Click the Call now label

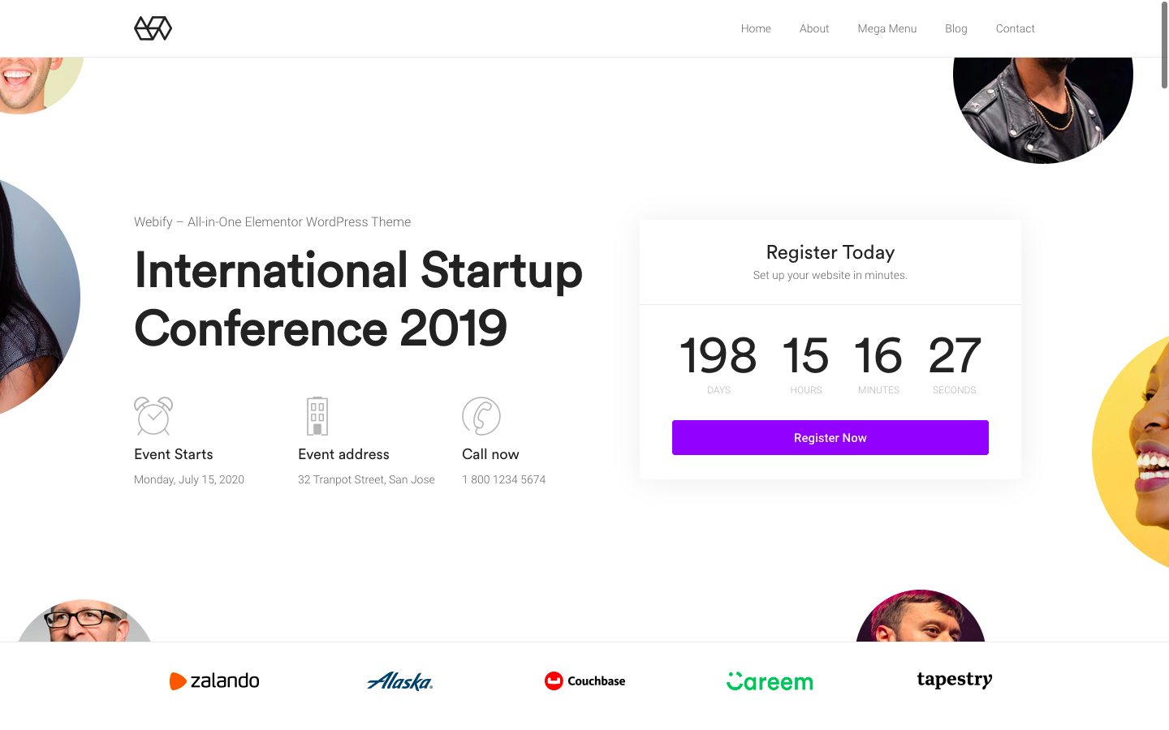490,454
